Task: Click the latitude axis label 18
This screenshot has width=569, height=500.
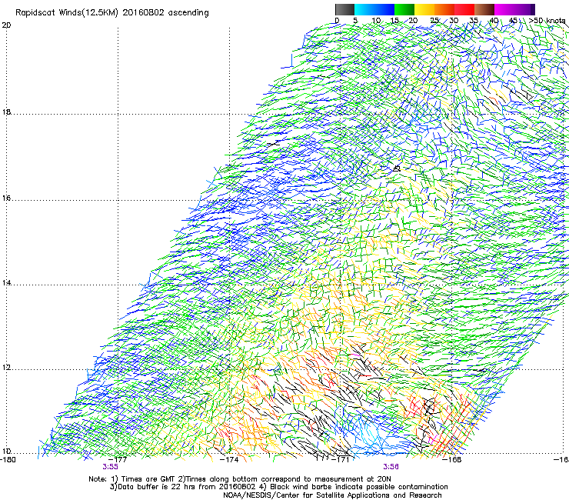Action: (x=6, y=112)
